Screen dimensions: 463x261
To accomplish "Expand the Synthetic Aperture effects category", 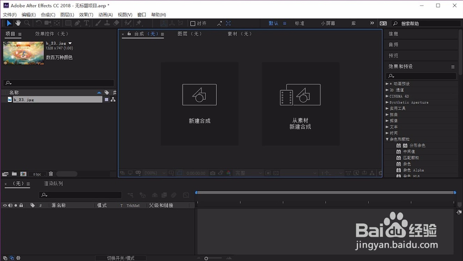I will [x=387, y=102].
